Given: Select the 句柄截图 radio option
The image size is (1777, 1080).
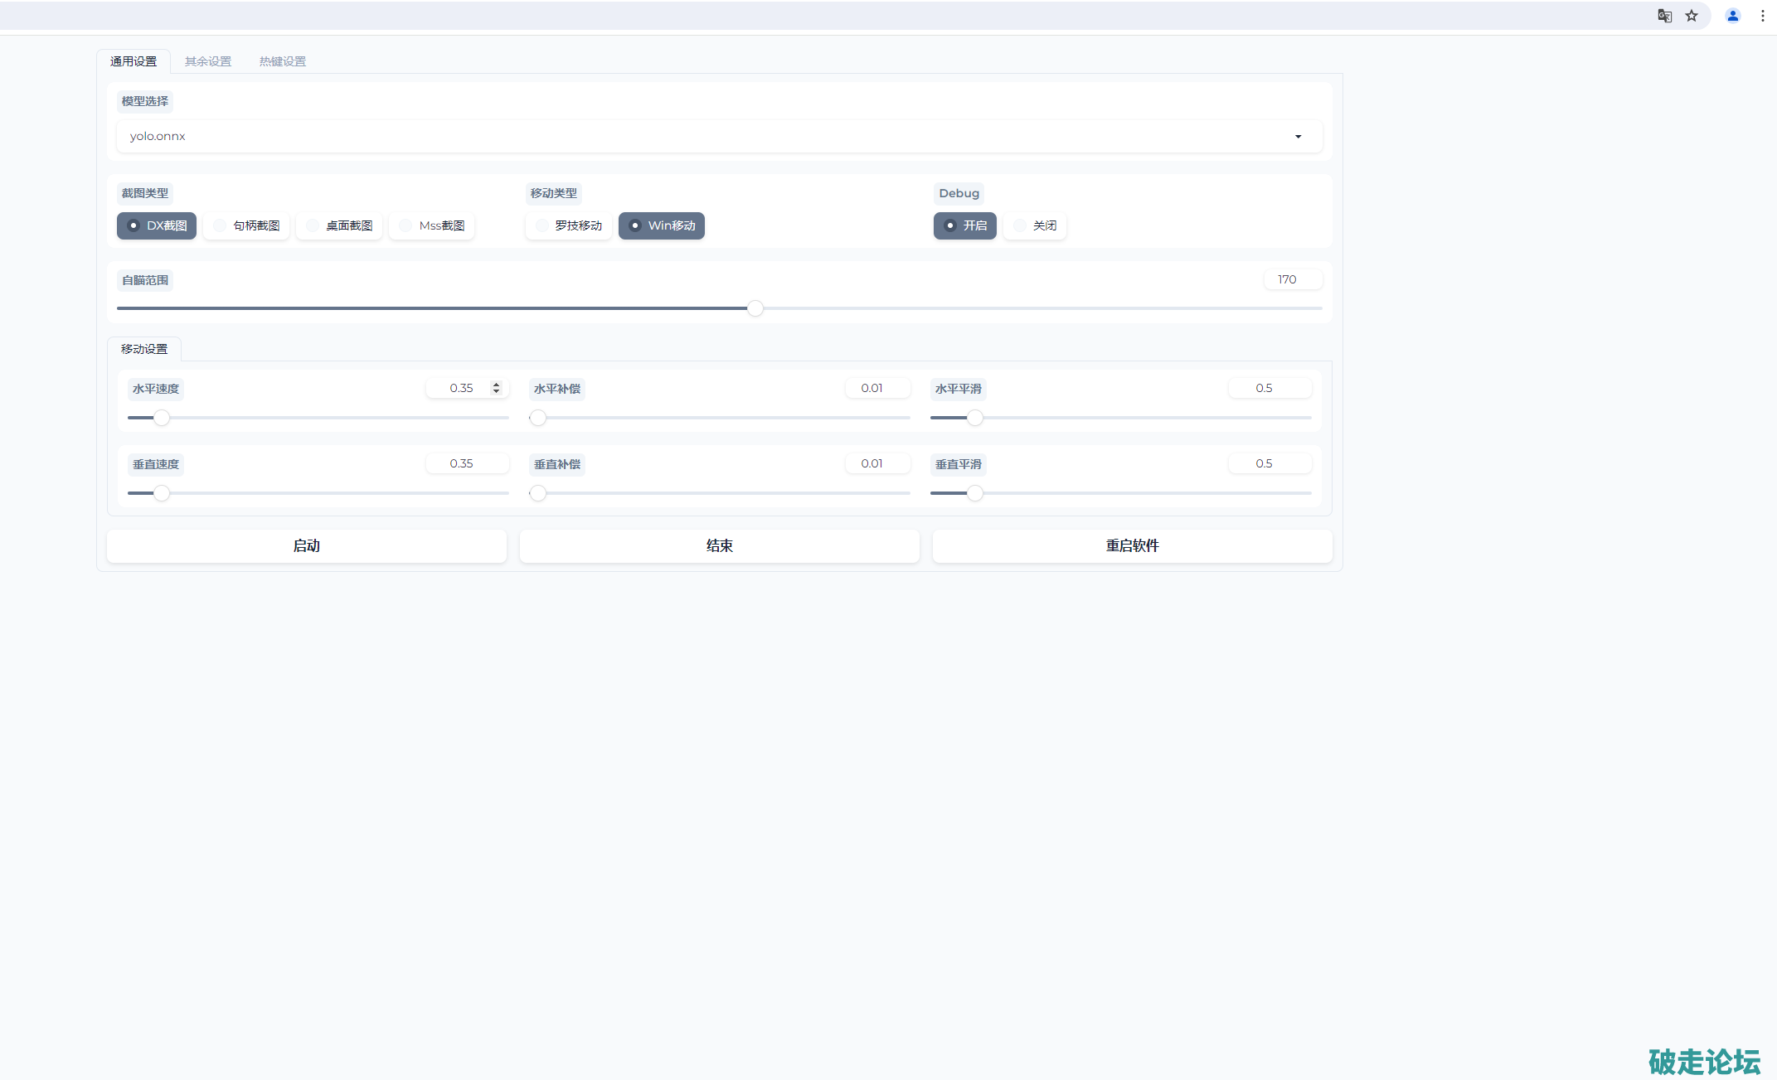Looking at the screenshot, I should tap(246, 225).
